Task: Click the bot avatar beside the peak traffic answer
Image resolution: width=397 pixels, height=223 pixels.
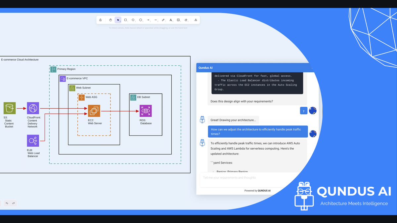Action: [x=202, y=143]
